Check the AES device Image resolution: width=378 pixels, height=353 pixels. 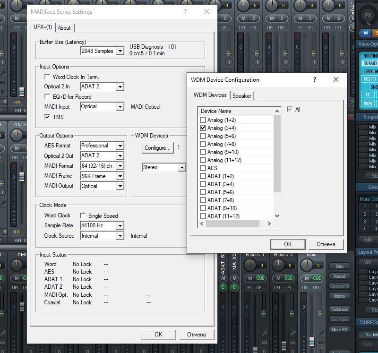[x=203, y=168]
